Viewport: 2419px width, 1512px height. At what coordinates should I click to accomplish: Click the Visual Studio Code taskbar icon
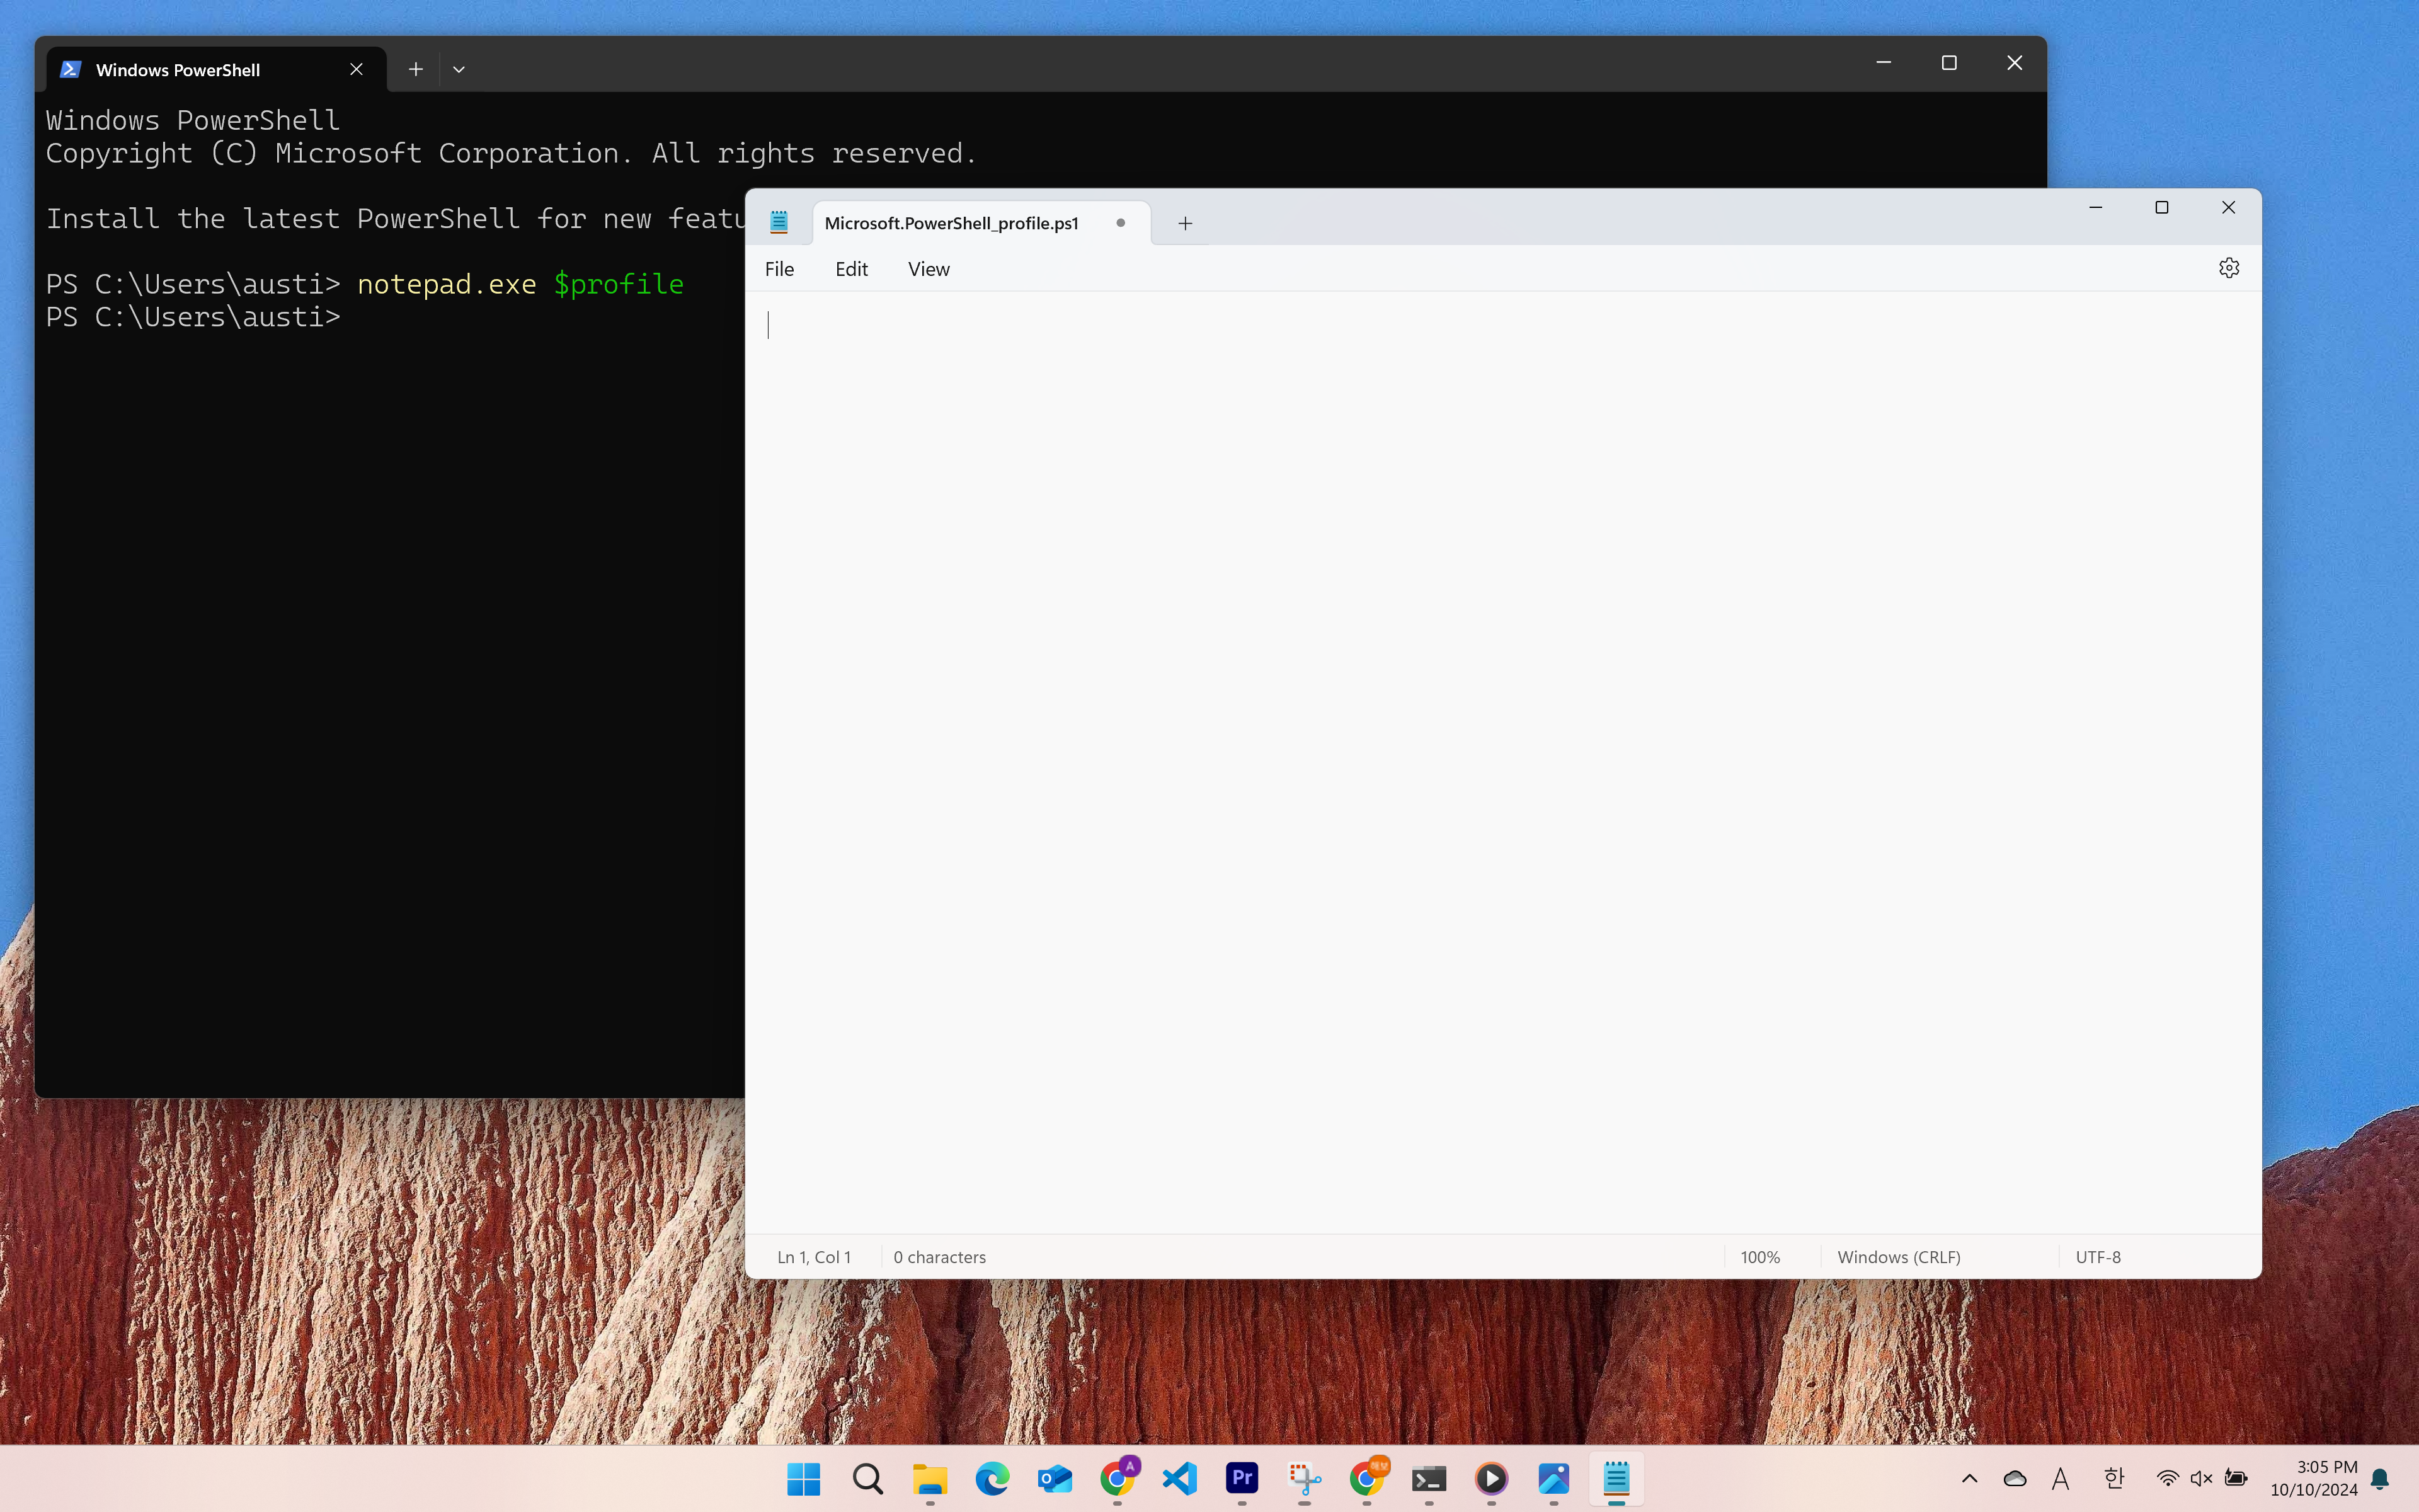[1179, 1478]
